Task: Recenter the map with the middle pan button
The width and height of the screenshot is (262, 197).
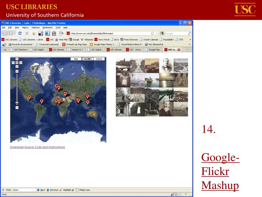Action: (17, 63)
